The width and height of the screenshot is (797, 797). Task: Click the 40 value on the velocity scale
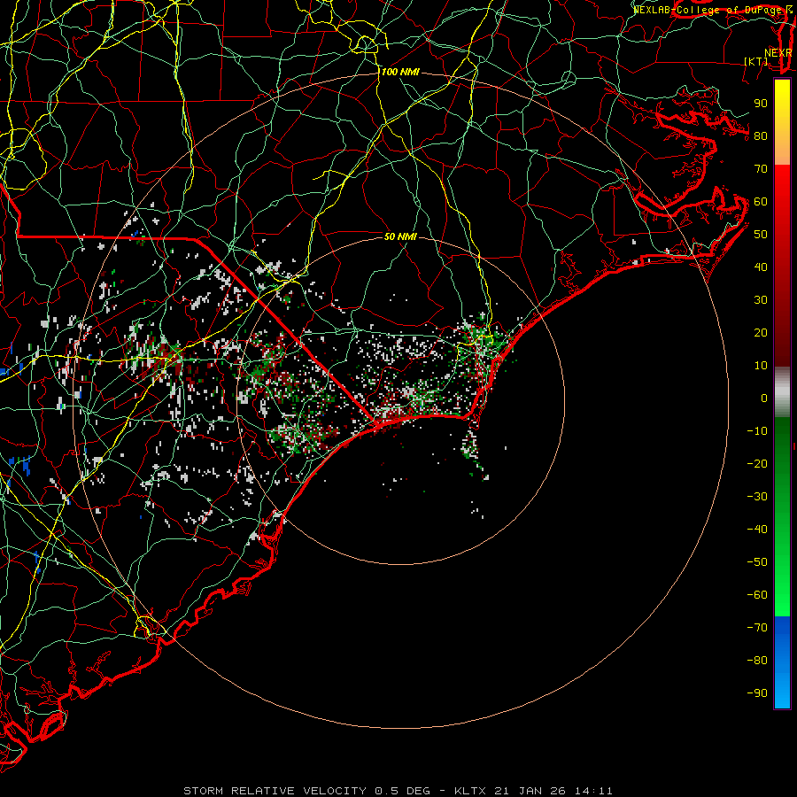[x=761, y=267]
